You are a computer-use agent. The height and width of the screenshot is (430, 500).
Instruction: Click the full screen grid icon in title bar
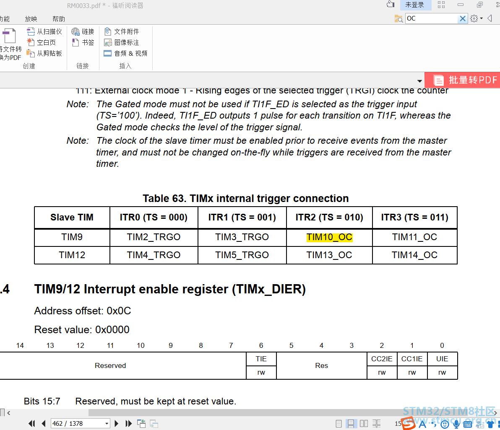(441, 5)
